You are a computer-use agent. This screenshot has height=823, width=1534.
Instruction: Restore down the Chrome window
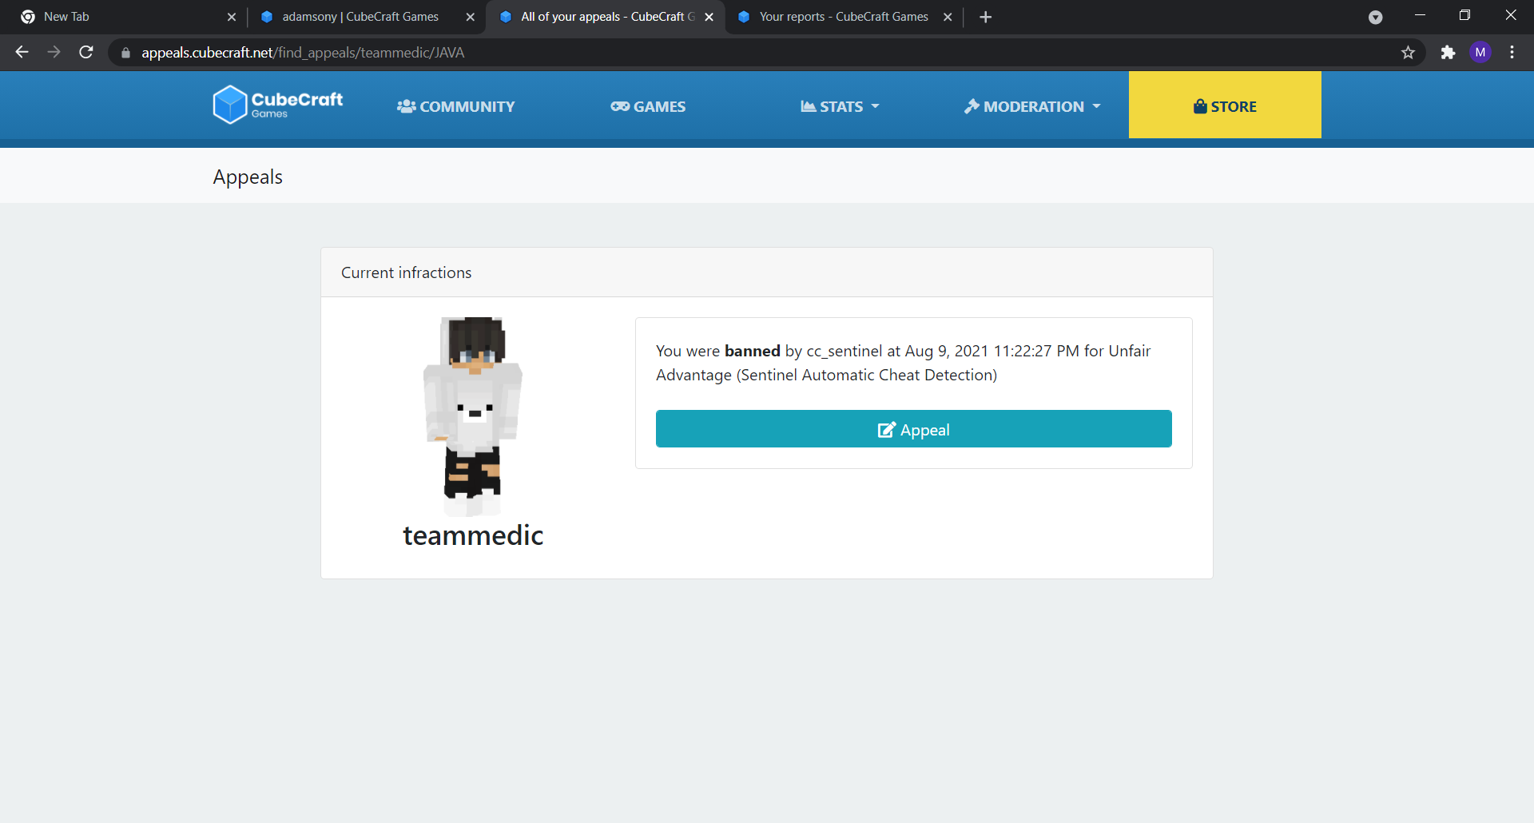(x=1464, y=15)
